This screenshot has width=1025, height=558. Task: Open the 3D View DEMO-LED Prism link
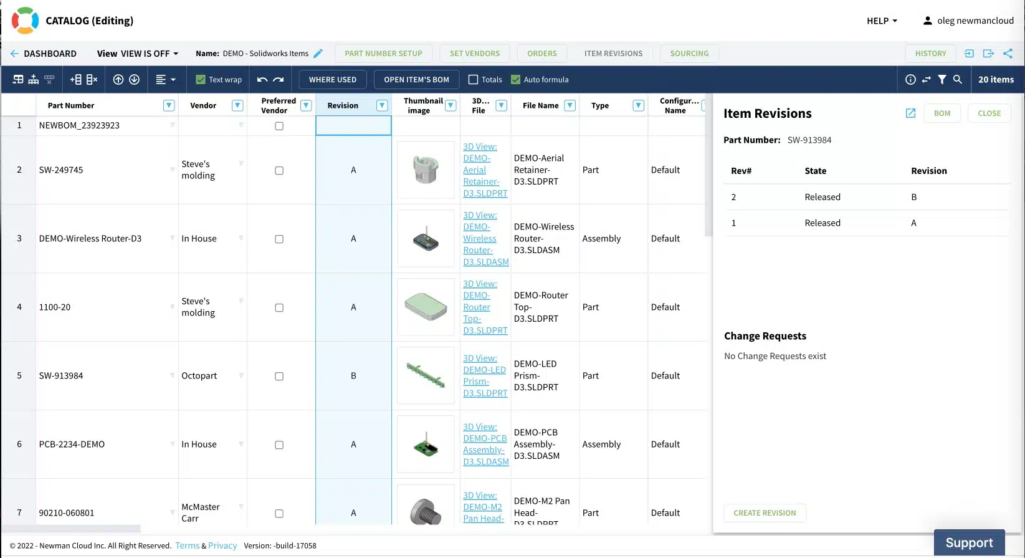pos(485,376)
